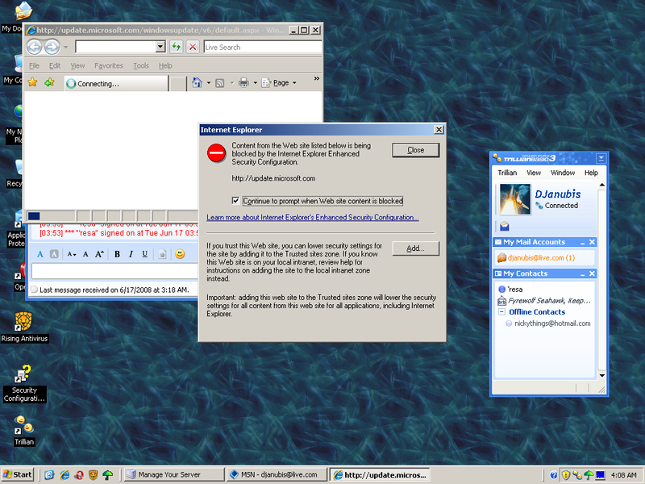Screen dimensions: 645x484
Task: Go back in Internet Explorer
Action: pos(34,47)
